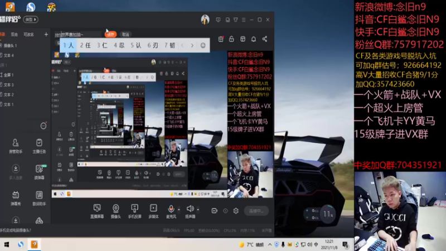
Task: Click the 连接中... connecting button
Action: (x=256, y=211)
